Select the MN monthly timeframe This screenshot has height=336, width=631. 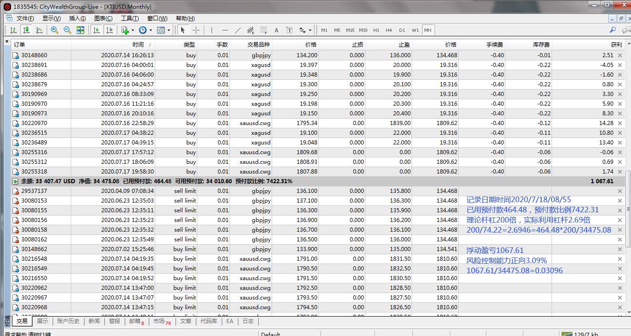pyautogui.click(x=428, y=30)
